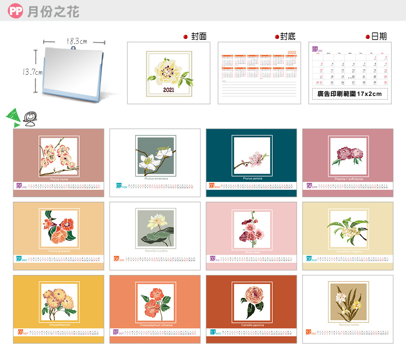Click the "Narcissus tazetta" caption
Image resolution: width=406 pixels, height=354 pixels.
tap(349, 325)
